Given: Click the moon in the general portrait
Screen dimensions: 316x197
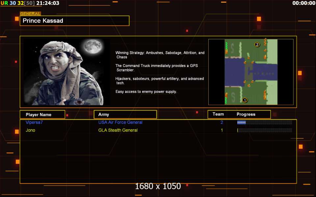Looking at the screenshot, I should pyautogui.click(x=93, y=46).
